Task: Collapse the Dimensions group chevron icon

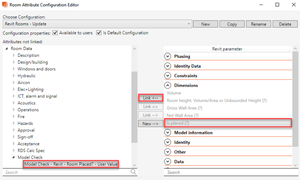Action: click(168, 85)
